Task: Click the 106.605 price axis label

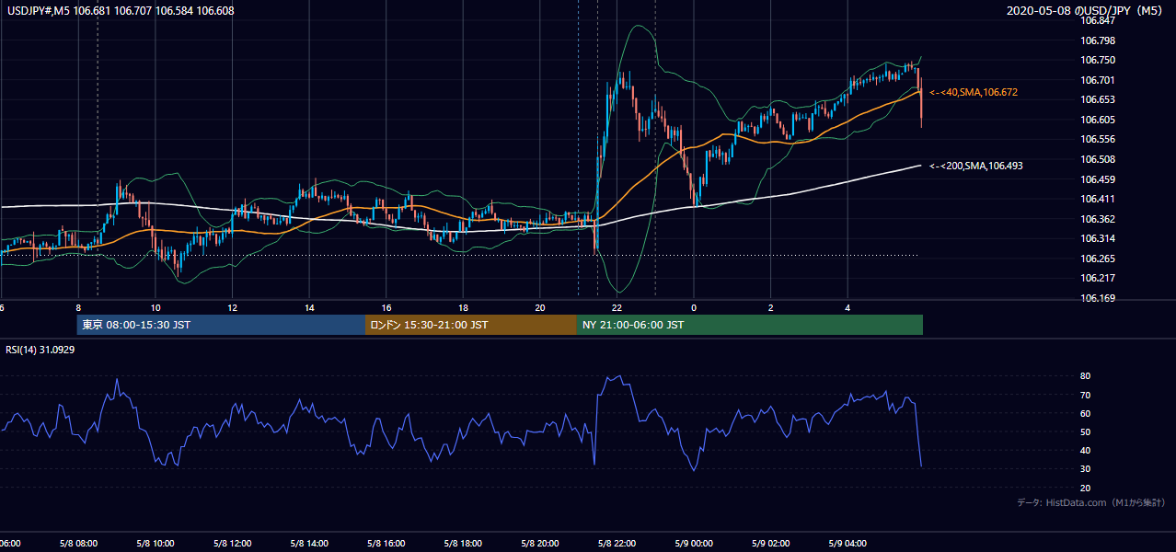Action: coord(1098,120)
